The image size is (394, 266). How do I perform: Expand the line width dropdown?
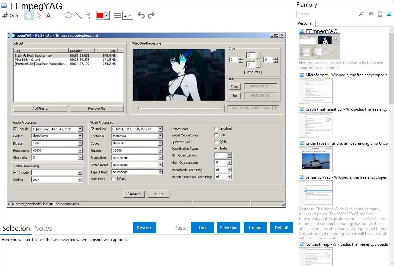coord(127,15)
